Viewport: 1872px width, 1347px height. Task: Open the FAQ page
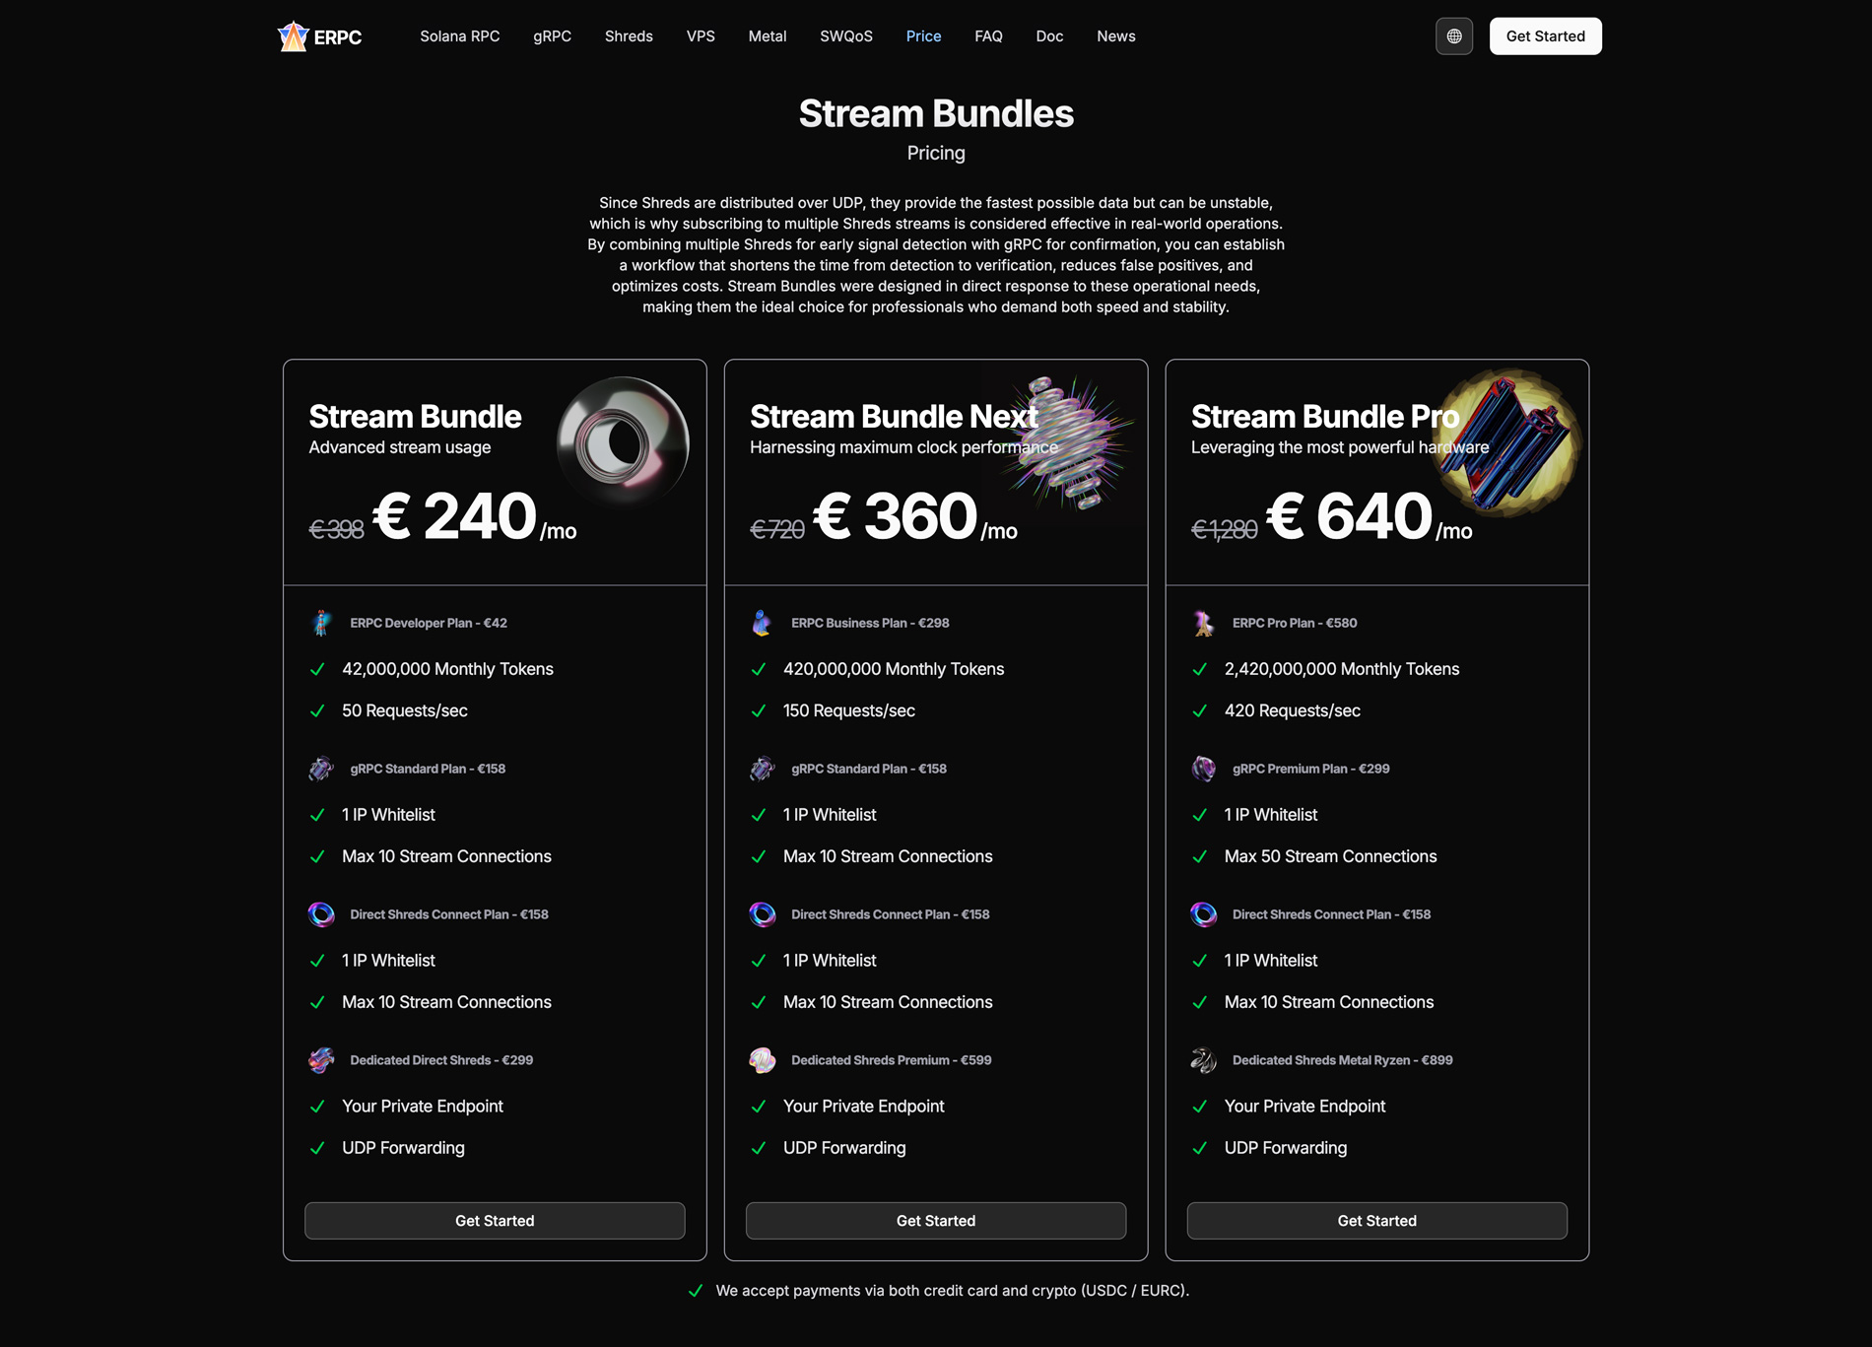(987, 36)
